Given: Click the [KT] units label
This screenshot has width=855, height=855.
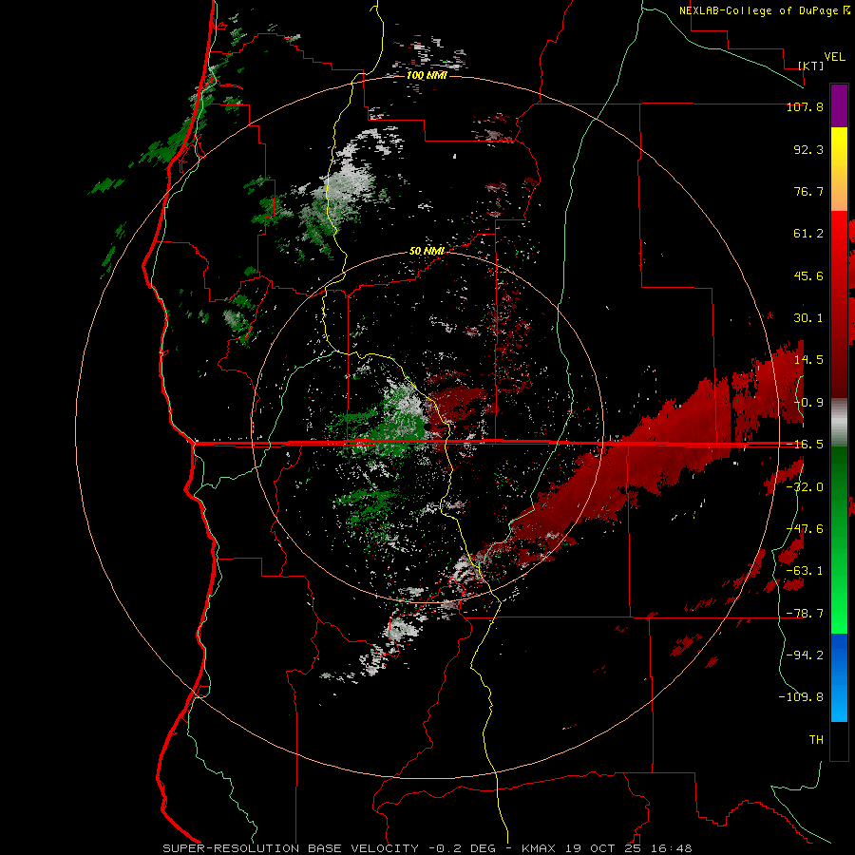Looking at the screenshot, I should pyautogui.click(x=811, y=66).
